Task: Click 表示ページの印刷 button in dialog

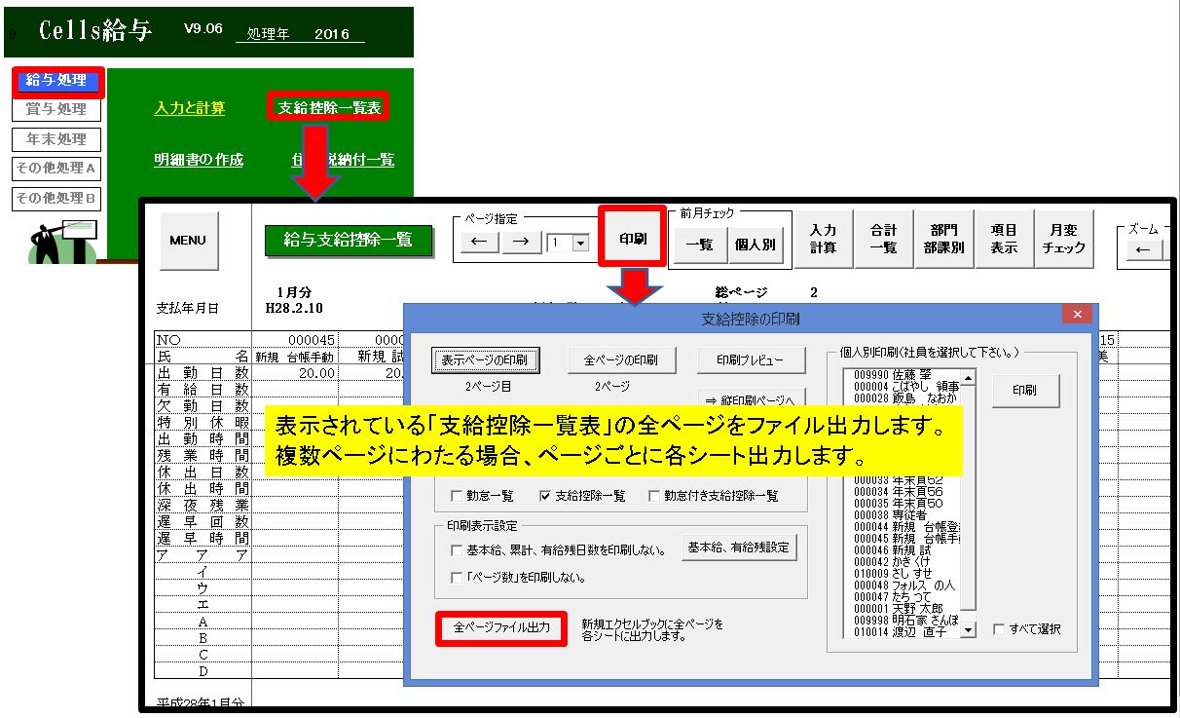Action: coord(484,359)
